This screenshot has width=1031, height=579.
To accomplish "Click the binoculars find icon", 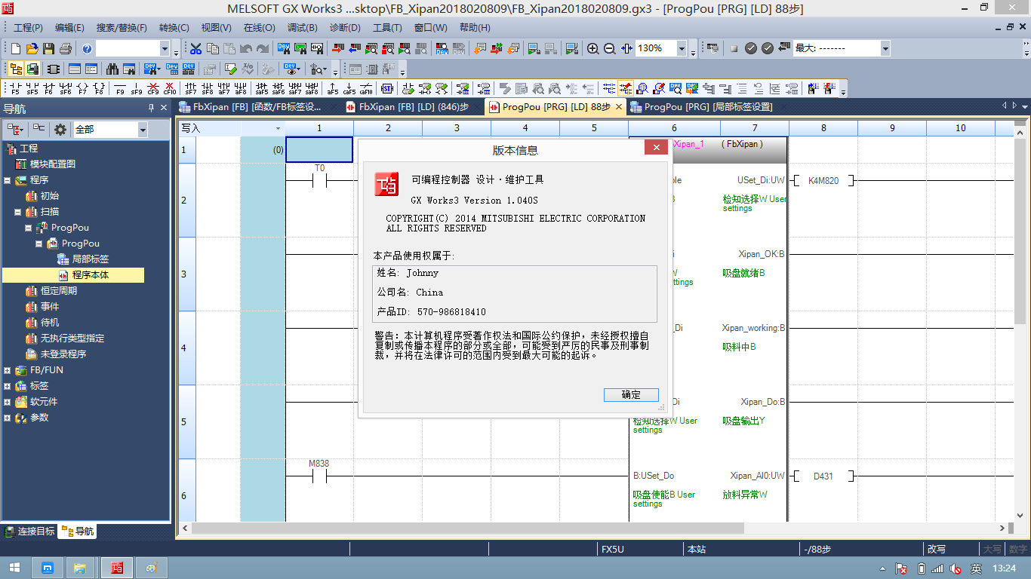I will [x=112, y=69].
